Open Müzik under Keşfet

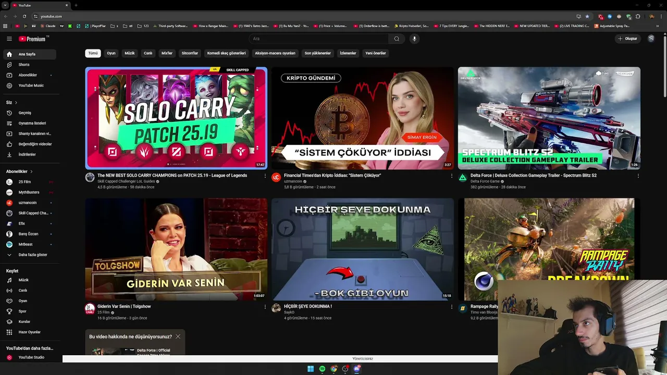click(x=30, y=280)
